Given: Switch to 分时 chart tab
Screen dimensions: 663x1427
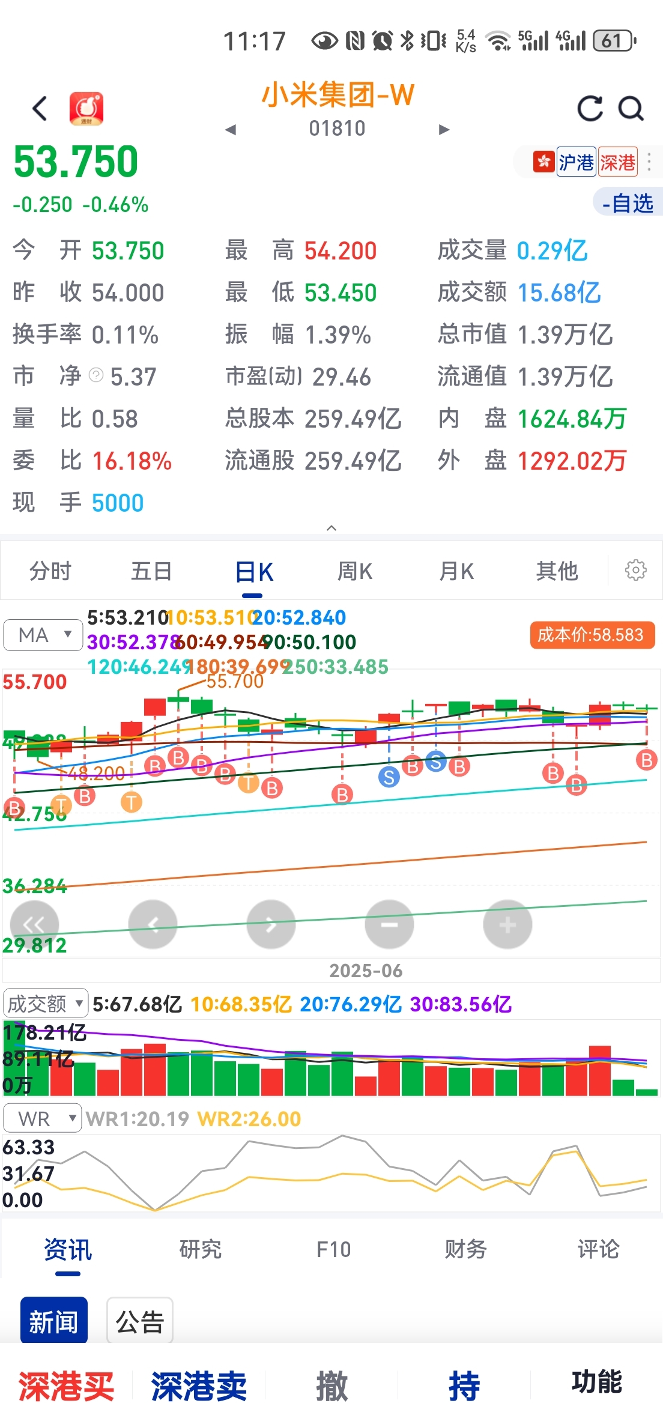Looking at the screenshot, I should click(50, 571).
